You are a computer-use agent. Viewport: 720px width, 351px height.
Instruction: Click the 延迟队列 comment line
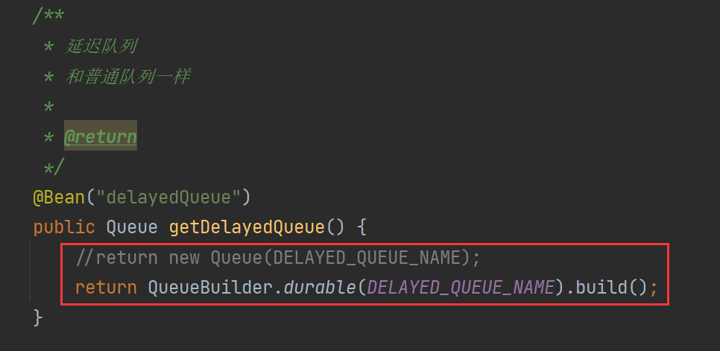89,46
